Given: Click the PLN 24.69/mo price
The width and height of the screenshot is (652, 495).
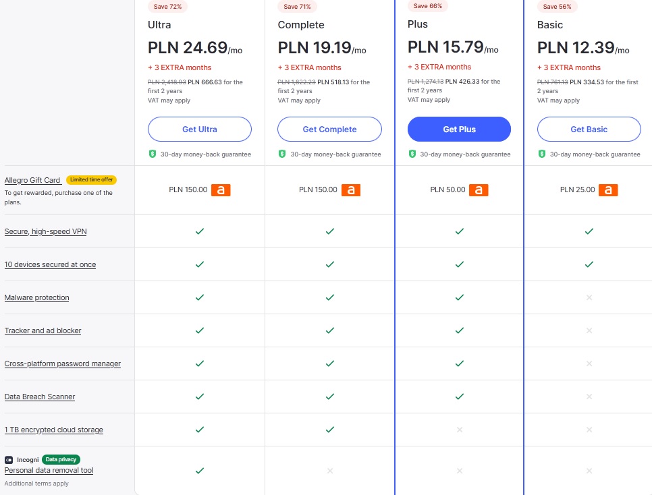Looking at the screenshot, I should 195,48.
